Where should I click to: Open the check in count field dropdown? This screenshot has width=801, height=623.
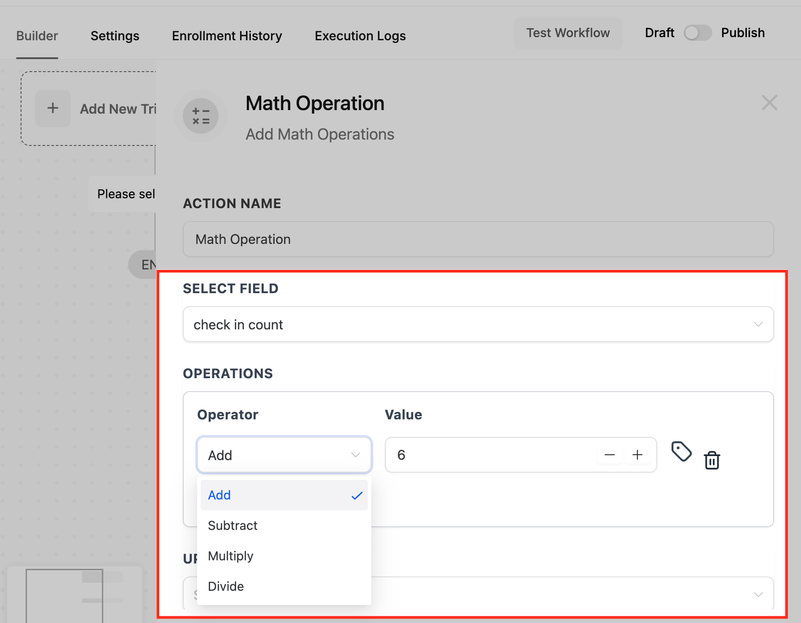478,324
